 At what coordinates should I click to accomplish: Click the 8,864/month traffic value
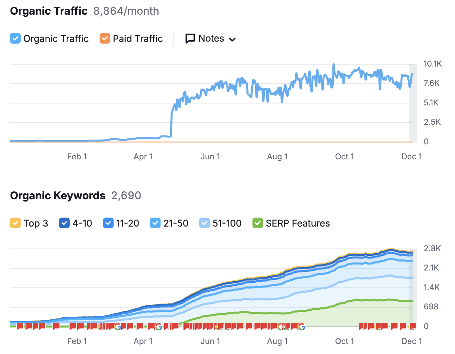(126, 11)
